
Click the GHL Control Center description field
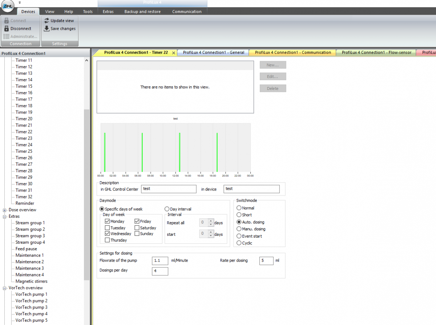click(169, 189)
